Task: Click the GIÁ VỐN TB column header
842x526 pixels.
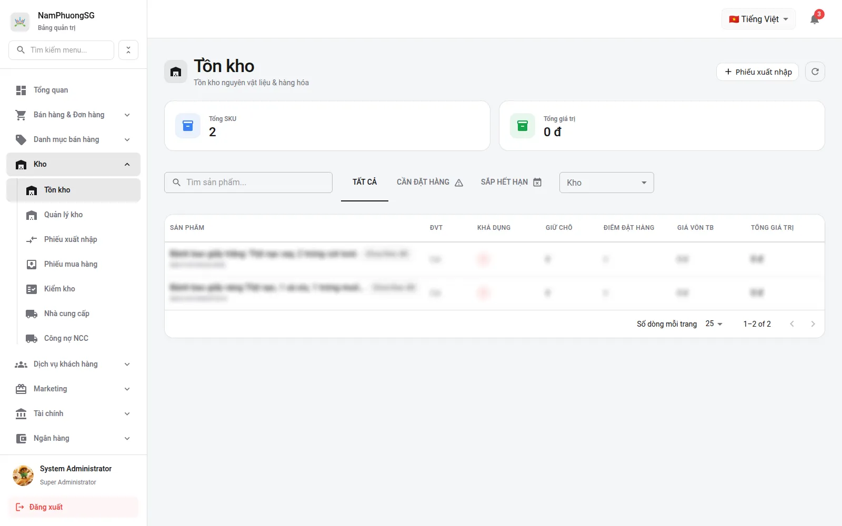Action: click(x=695, y=228)
